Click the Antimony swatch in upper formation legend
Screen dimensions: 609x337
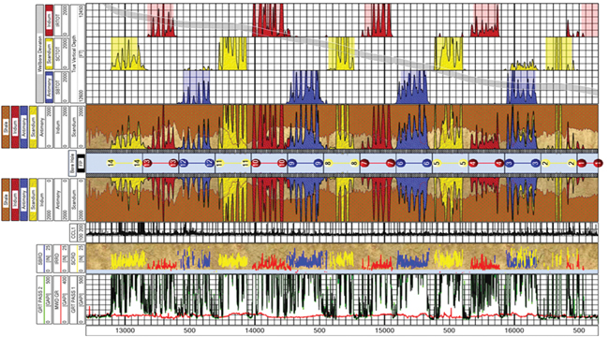(x=24, y=126)
